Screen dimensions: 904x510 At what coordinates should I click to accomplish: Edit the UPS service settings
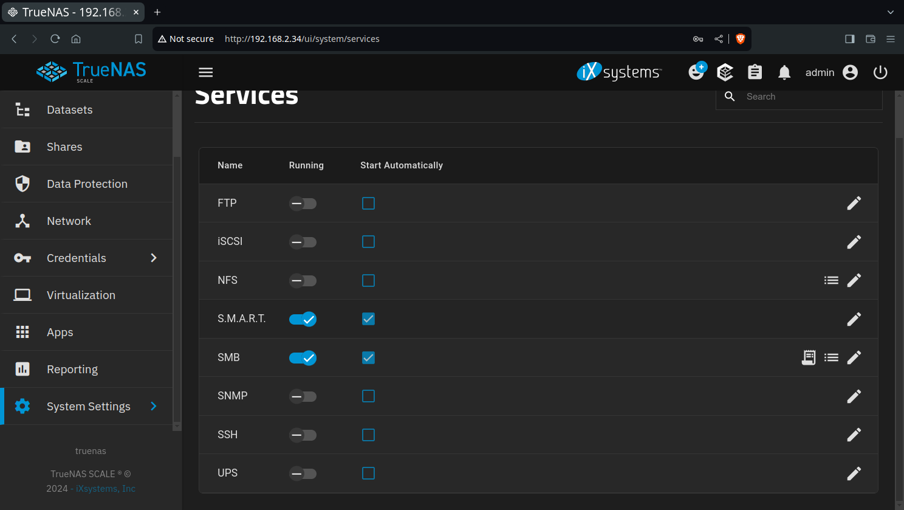pyautogui.click(x=854, y=474)
